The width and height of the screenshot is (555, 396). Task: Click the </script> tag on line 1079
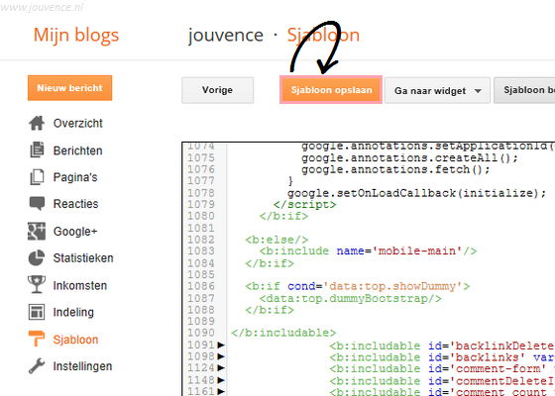(305, 205)
